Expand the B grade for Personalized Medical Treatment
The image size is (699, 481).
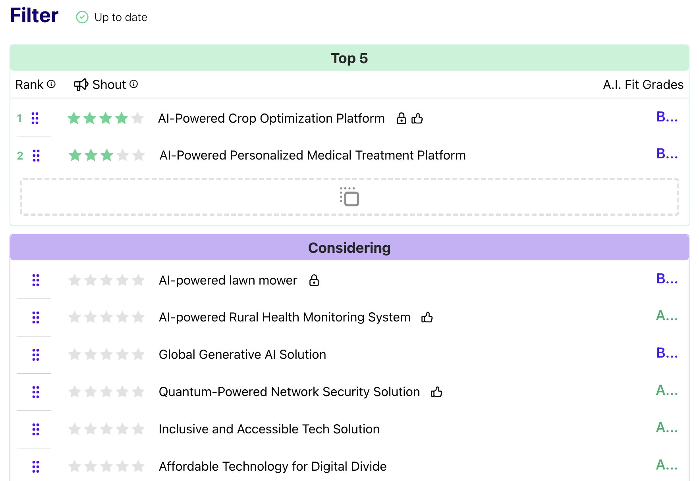pos(666,154)
